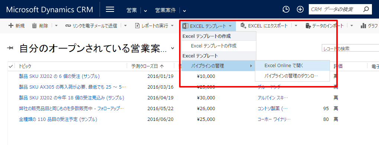Open 製品 SKU JJ202 の 6 個の受注 record

coord(59,76)
